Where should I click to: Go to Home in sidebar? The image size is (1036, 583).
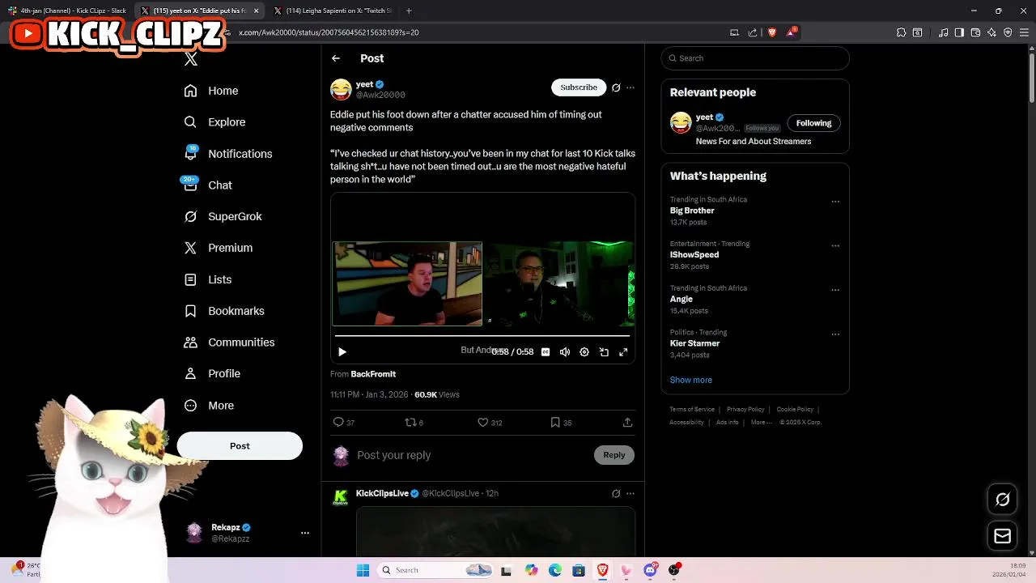pyautogui.click(x=211, y=91)
